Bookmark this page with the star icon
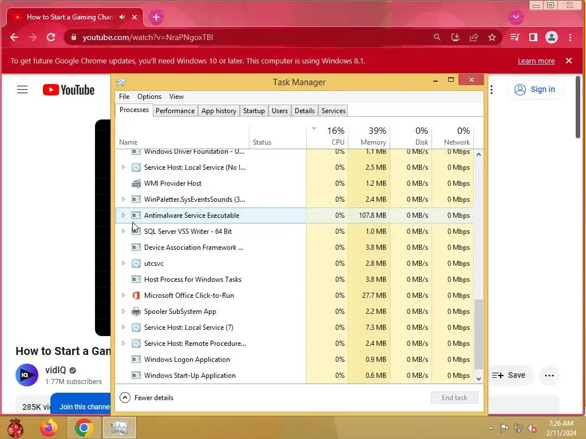 [492, 37]
